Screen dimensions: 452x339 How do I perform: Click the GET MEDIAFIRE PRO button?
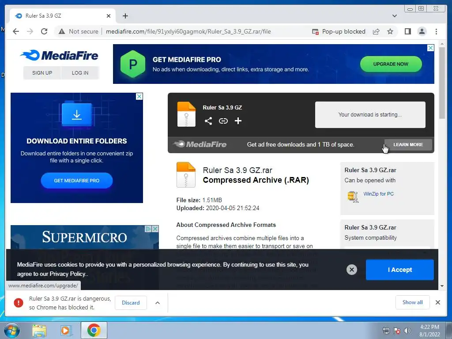pos(77,181)
